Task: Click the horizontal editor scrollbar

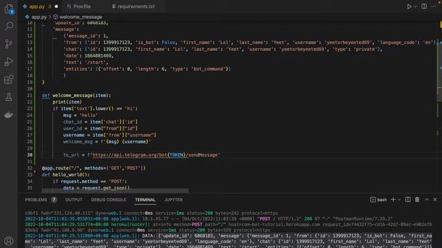Action: [x=115, y=191]
